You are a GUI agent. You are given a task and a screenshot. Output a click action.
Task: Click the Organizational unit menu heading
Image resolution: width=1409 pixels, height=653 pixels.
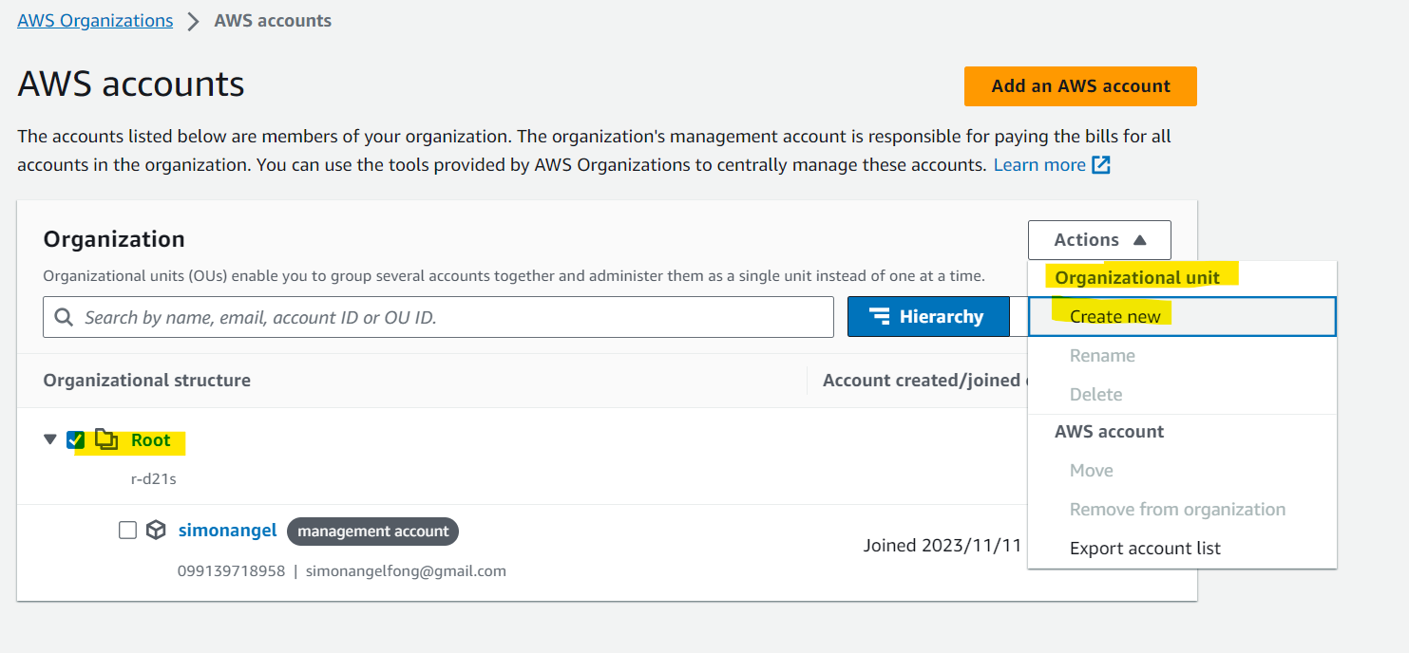[x=1137, y=278]
